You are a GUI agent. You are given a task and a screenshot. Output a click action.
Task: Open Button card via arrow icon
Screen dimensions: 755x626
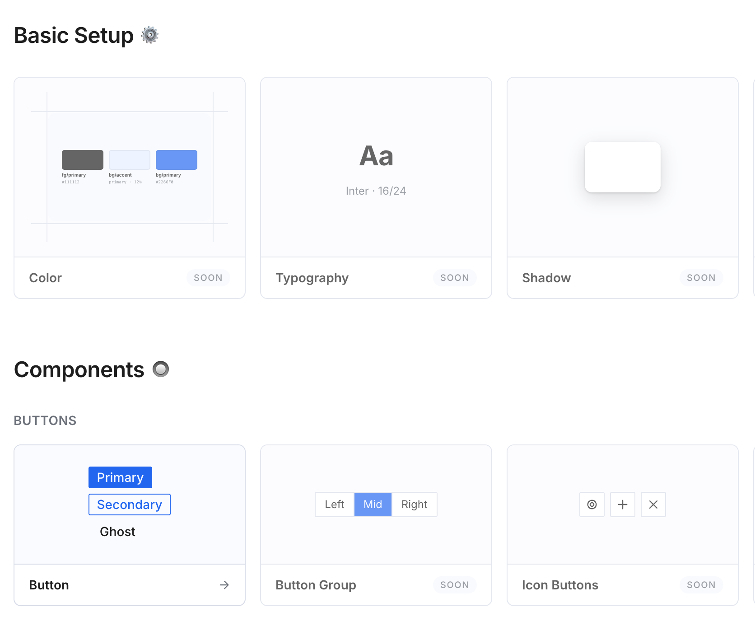tap(224, 585)
